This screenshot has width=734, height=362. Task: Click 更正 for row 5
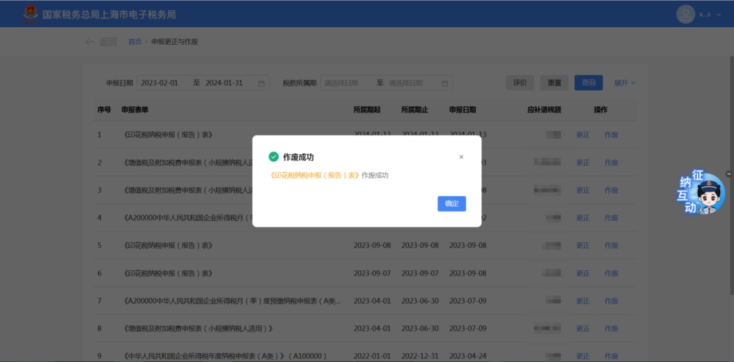583,245
